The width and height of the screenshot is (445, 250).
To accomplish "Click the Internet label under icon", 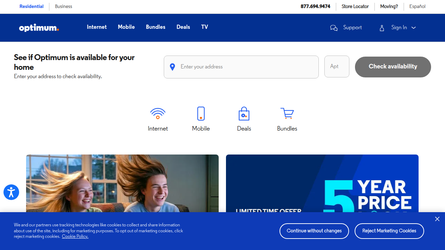I will [x=158, y=128].
